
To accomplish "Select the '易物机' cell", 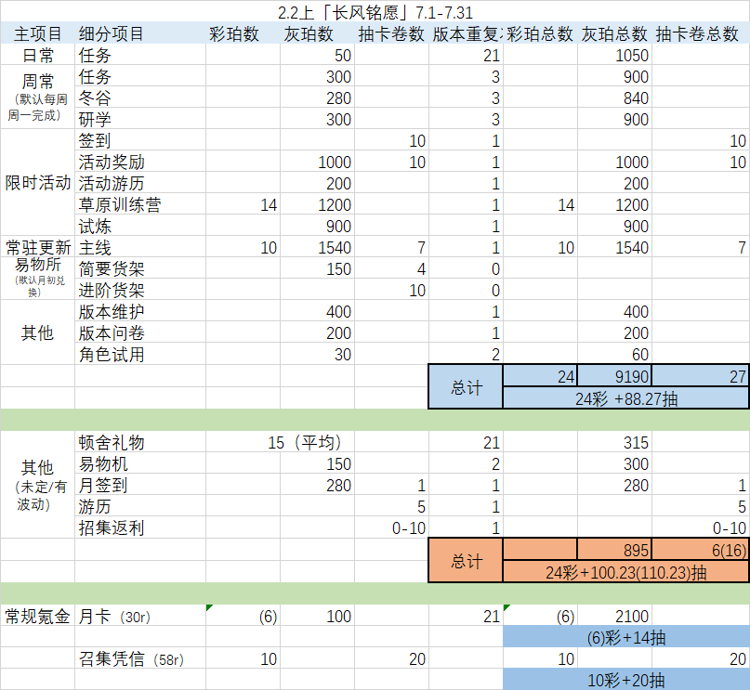I will coord(140,463).
